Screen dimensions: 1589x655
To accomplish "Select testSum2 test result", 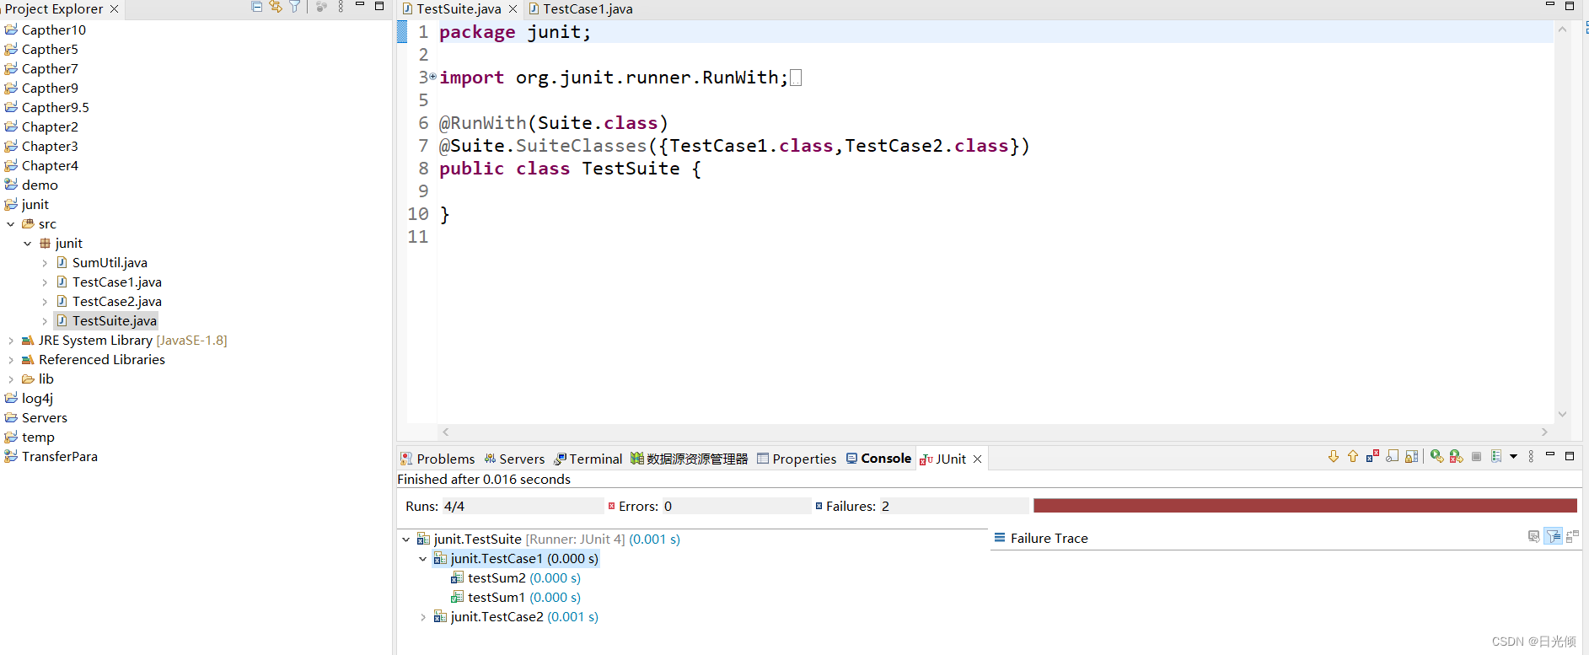I will [515, 578].
